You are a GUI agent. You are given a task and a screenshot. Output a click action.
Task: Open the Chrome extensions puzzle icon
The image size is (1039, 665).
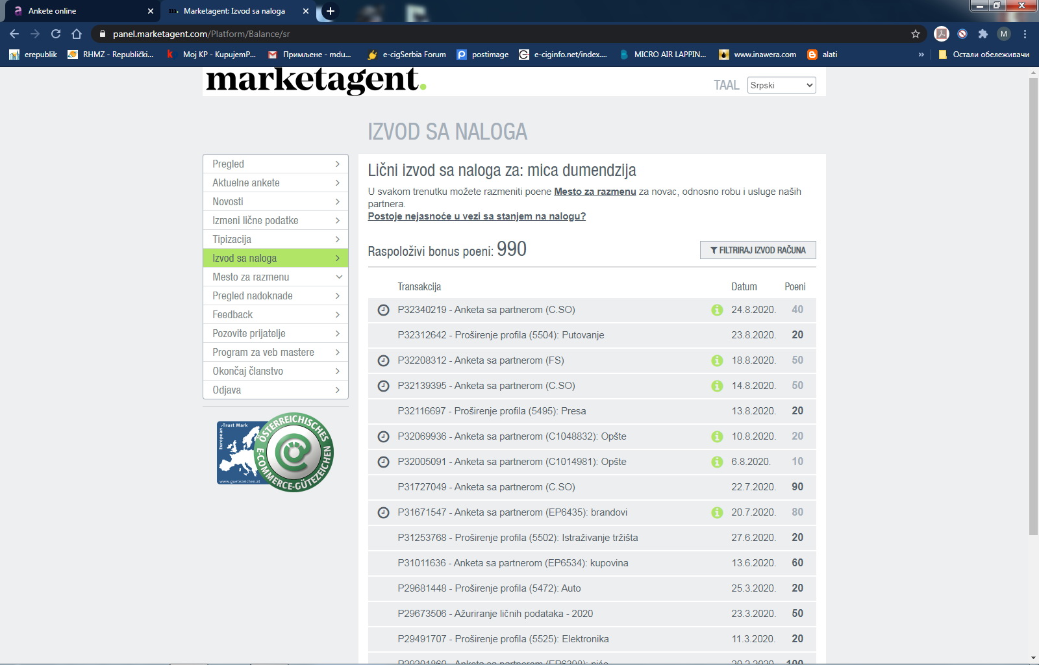click(x=983, y=34)
